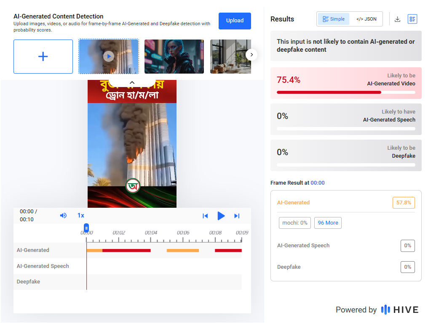
Task: Skip to the next frame
Action: [237, 216]
